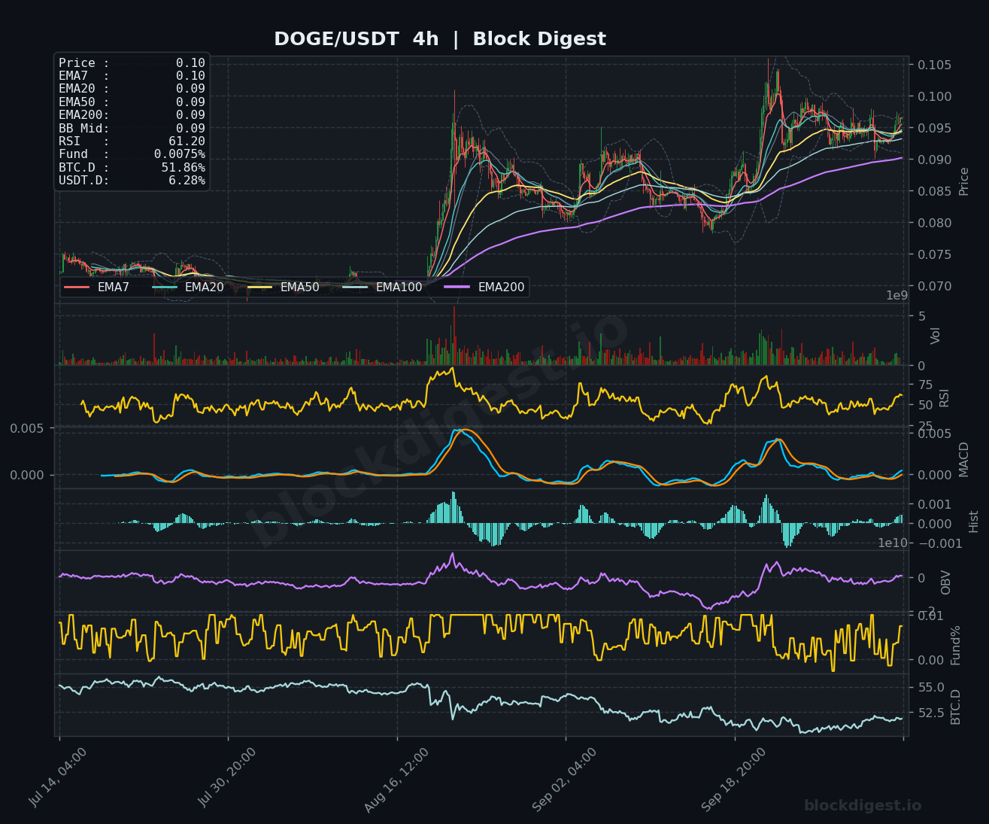Click the 0.075 price axis tick
Image resolution: width=989 pixels, height=824 pixels.
(934, 254)
